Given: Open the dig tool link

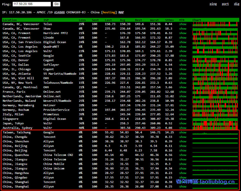Looking at the screenshot, I should [x=236, y=4].
